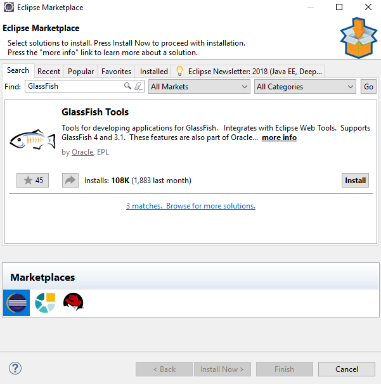This screenshot has height=384, width=381.
Task: Click the Find text field
Action: [x=84, y=86]
